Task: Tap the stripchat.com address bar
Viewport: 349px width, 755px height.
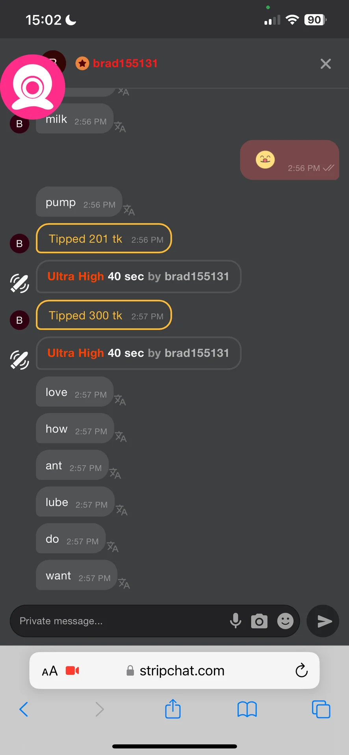Action: click(x=182, y=670)
